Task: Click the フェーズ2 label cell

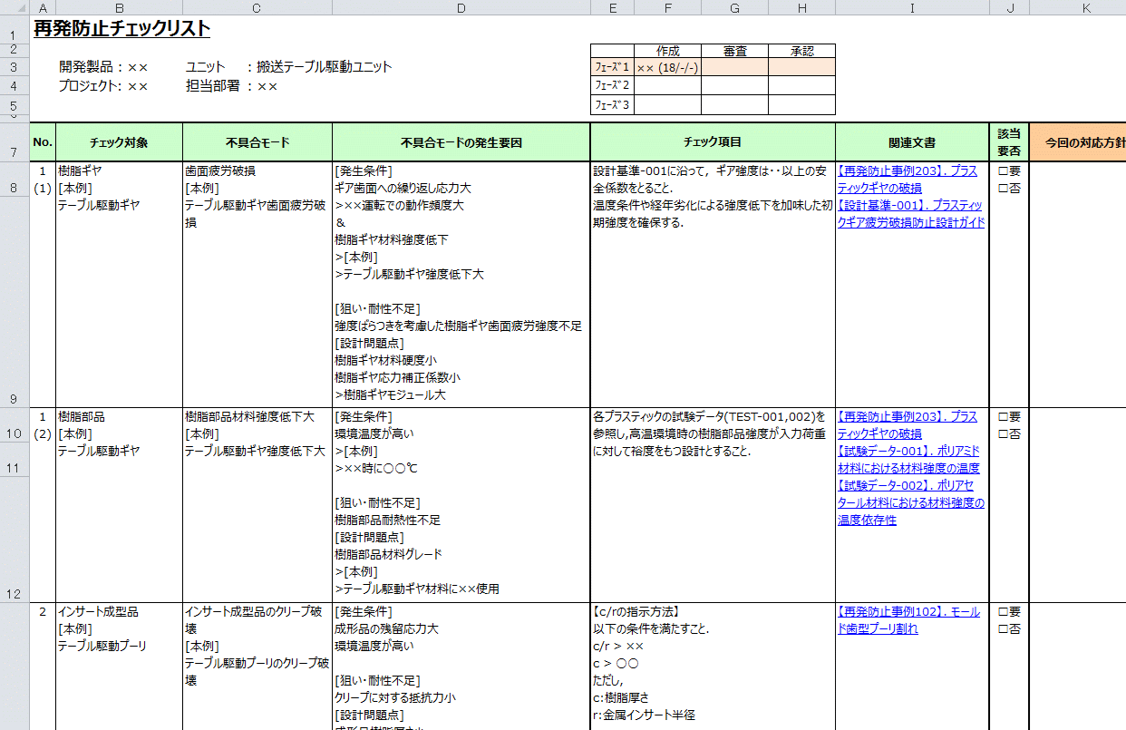Action: (x=612, y=85)
